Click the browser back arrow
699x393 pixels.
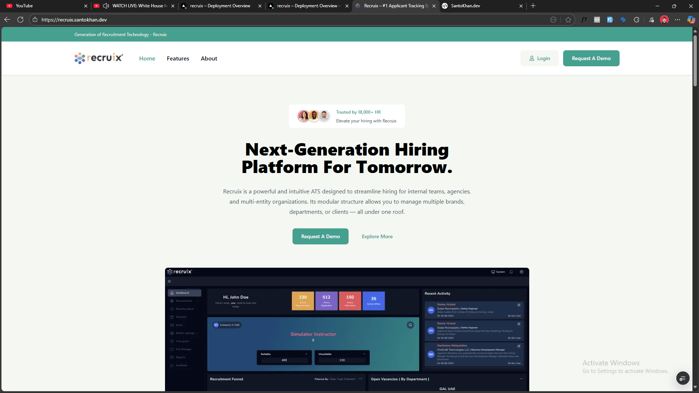tap(7, 20)
